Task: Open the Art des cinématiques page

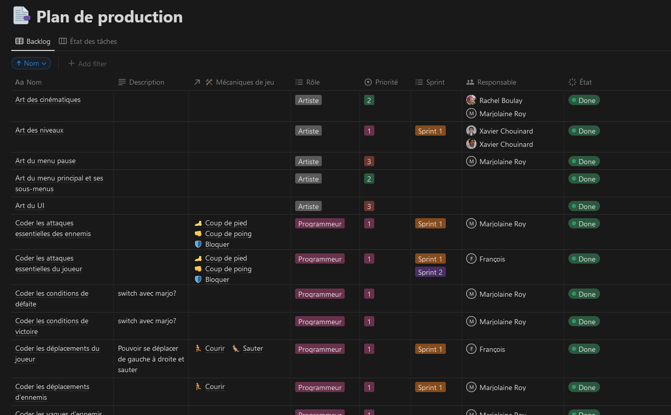Action: (x=48, y=100)
